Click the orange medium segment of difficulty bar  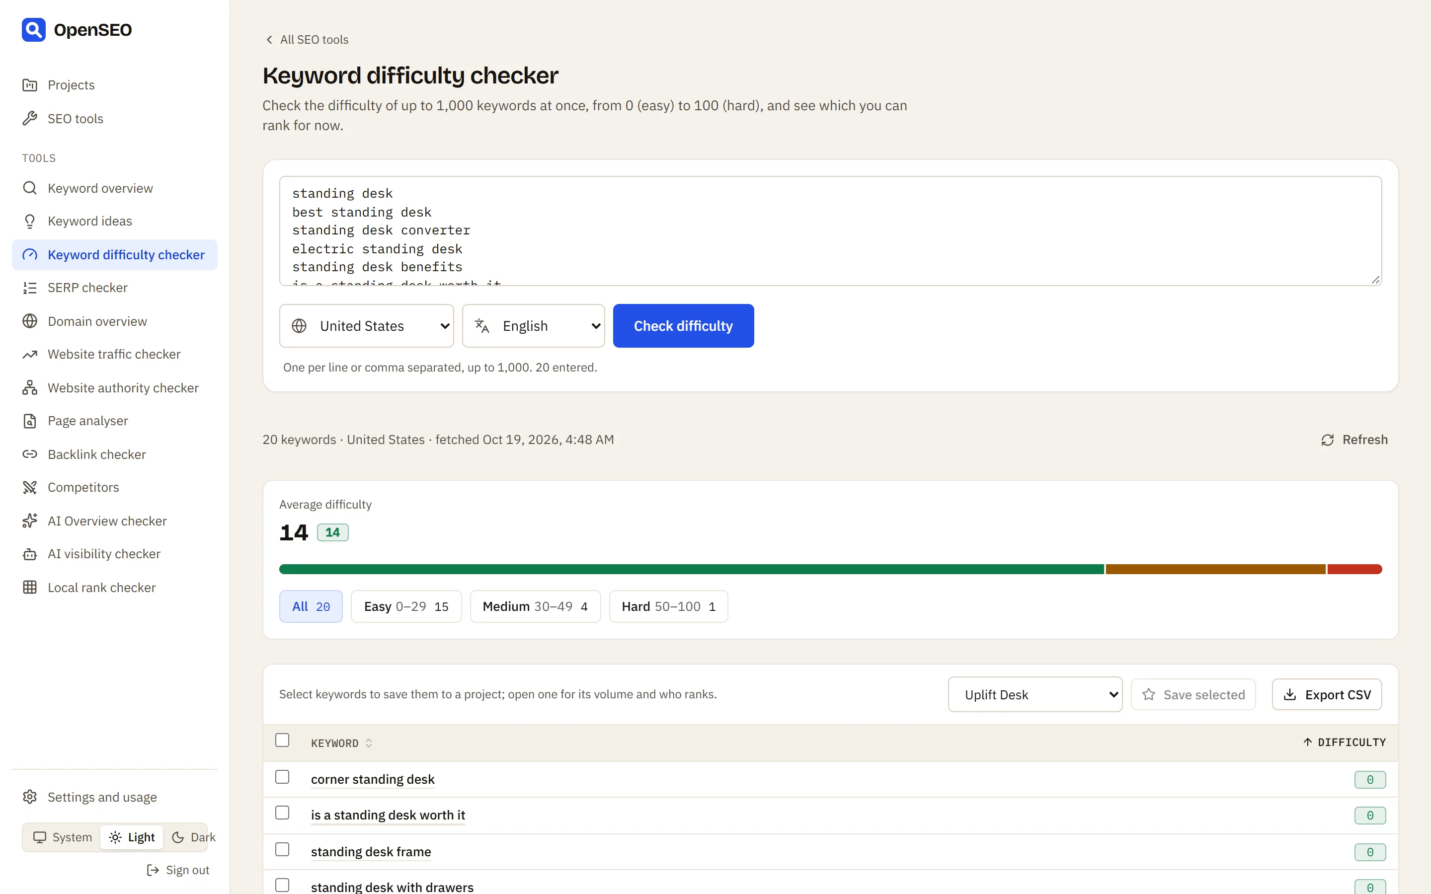(1216, 569)
